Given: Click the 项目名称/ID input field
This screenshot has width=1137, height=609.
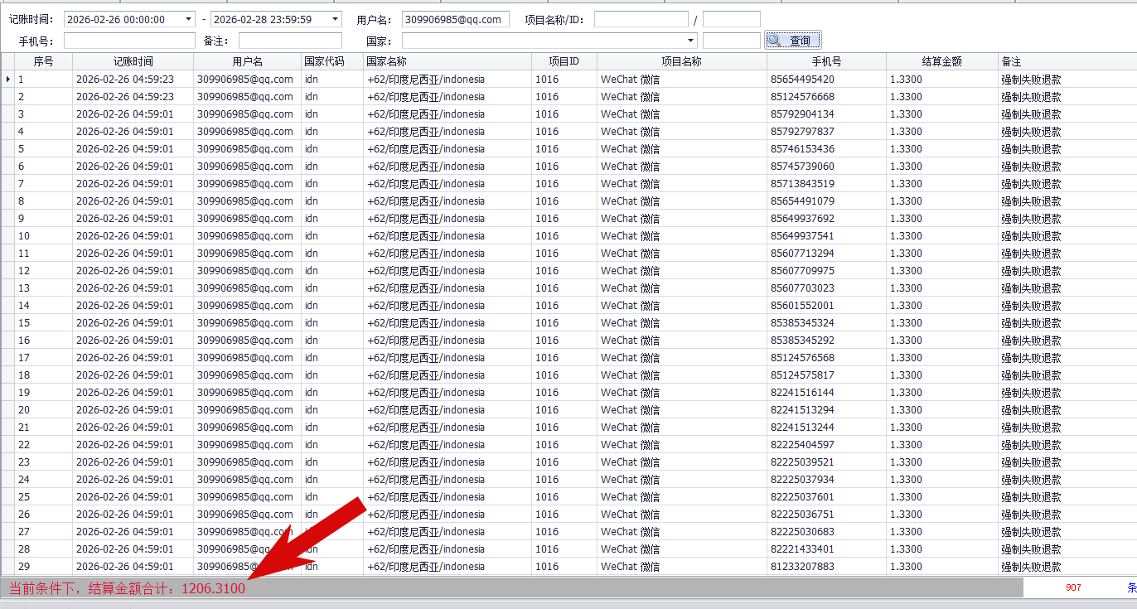Looking at the screenshot, I should pos(641,19).
